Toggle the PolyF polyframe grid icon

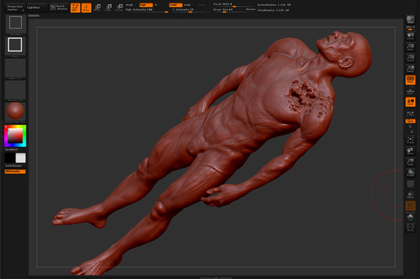411,184
